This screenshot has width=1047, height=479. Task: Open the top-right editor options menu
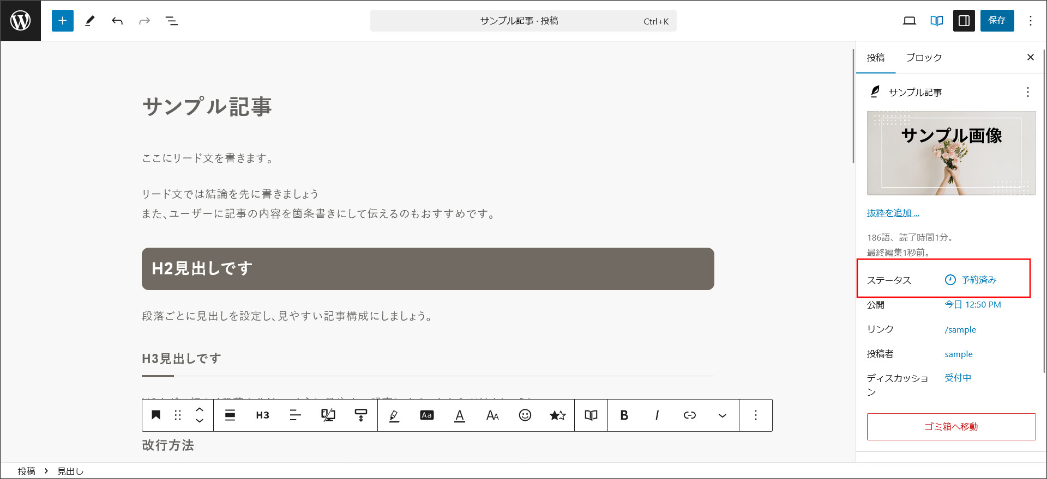1031,21
